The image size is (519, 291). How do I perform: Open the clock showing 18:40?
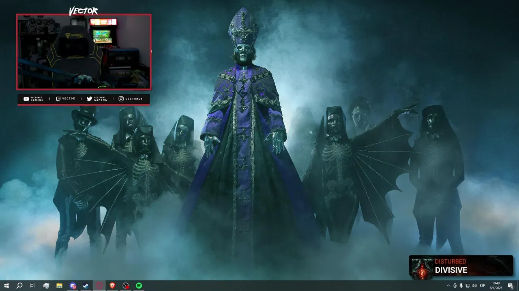tap(496, 286)
